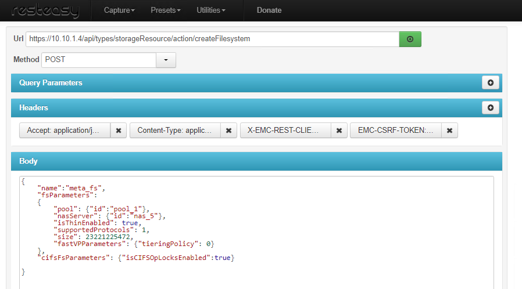Click the resteasy logo
The width and height of the screenshot is (522, 289).
[x=45, y=10]
